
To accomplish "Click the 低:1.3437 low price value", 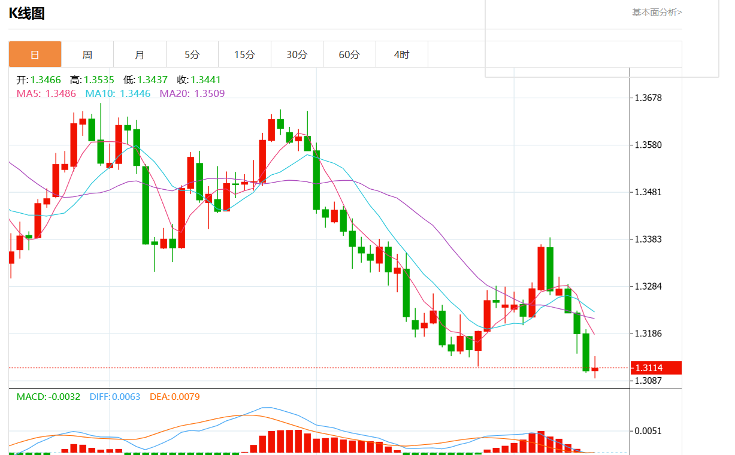I will click(x=146, y=80).
